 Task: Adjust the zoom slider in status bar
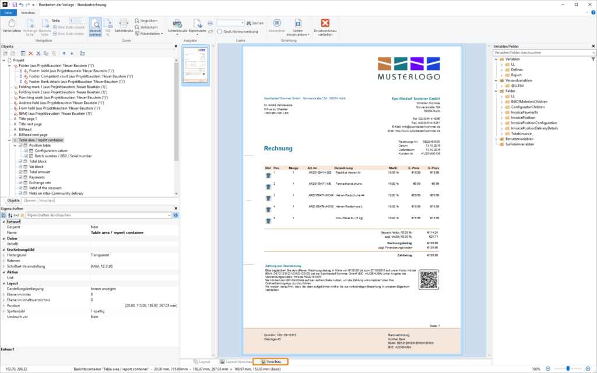click(x=569, y=369)
